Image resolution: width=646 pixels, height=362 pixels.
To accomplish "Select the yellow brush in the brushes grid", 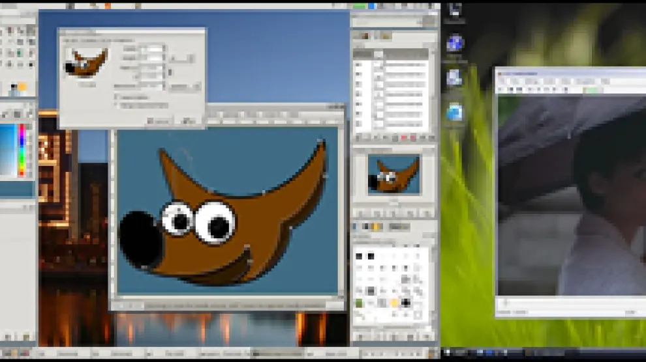I will (394, 303).
